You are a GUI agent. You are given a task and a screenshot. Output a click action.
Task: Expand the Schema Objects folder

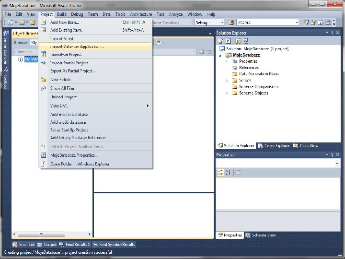point(227,93)
